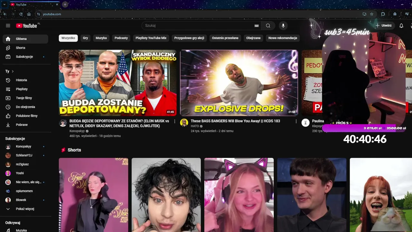The height and width of the screenshot is (232, 412).
Task: Open Yoshi subscription channel
Action: coord(25,173)
